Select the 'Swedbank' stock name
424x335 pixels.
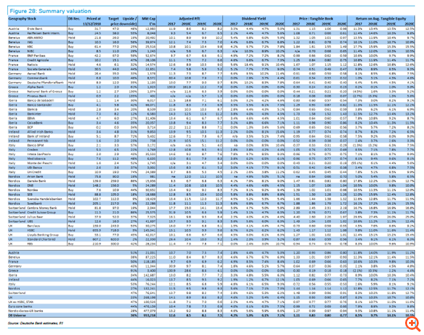coord(35,203)
